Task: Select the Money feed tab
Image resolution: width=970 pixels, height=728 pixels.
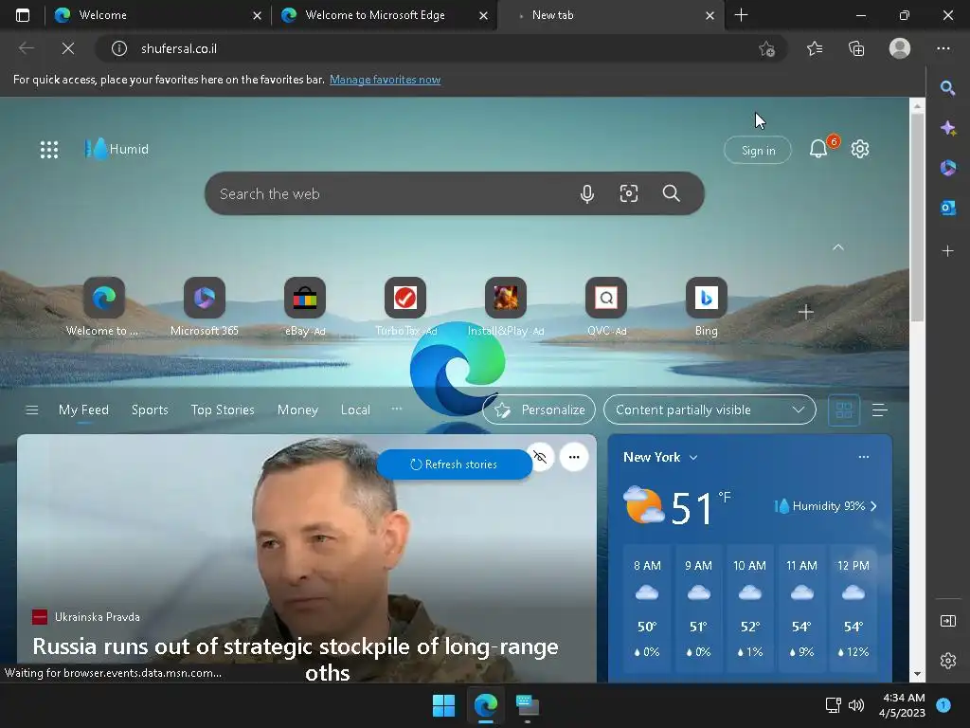Action: click(297, 409)
